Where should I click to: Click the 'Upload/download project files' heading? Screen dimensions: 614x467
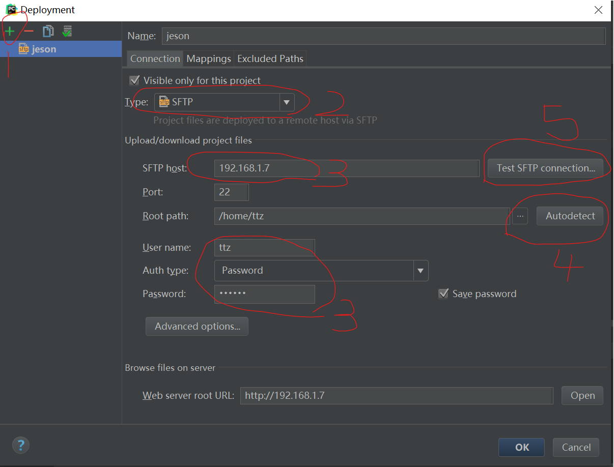pyautogui.click(x=188, y=140)
